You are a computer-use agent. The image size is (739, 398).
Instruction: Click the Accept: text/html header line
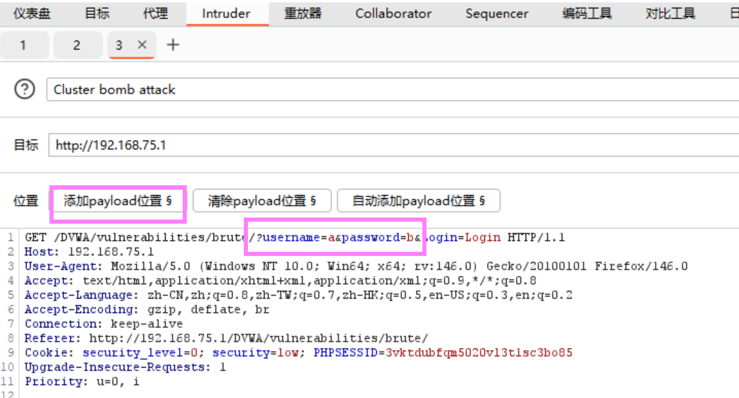tap(280, 281)
